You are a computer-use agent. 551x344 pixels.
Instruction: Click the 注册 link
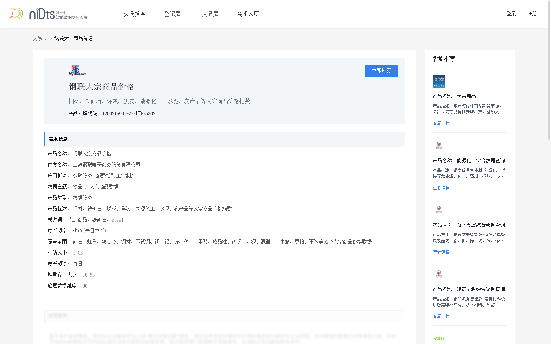pos(532,14)
